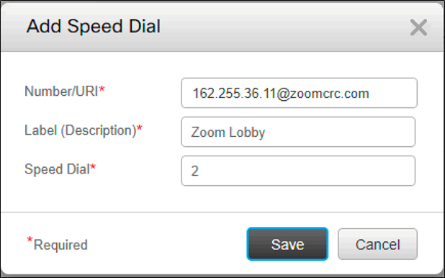This screenshot has height=278, width=445.
Task: Click the value 2 in Speed Dial
Action: [x=194, y=171]
